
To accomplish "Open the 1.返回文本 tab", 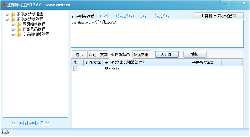I will point(98,55).
